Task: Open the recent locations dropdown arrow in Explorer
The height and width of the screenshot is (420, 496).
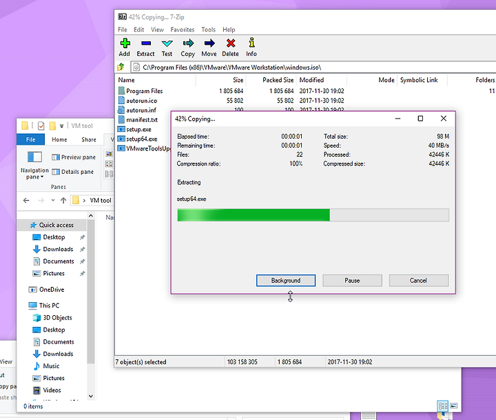Action: click(x=53, y=200)
